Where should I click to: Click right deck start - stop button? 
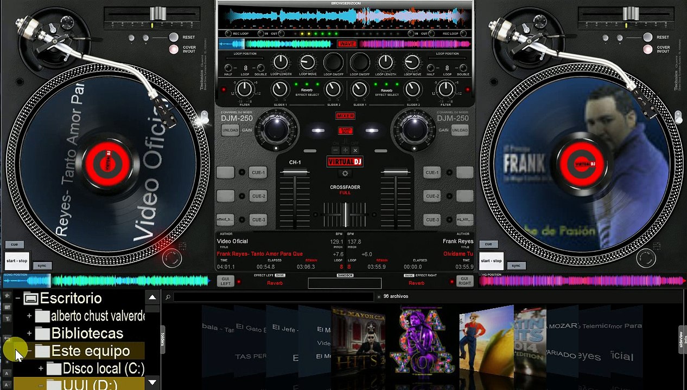click(491, 261)
